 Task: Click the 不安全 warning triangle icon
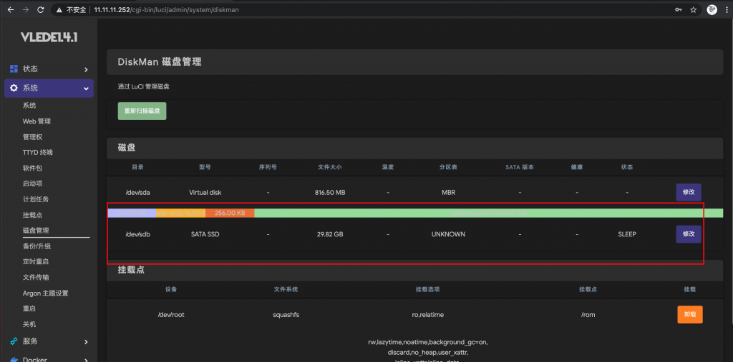click(x=60, y=10)
